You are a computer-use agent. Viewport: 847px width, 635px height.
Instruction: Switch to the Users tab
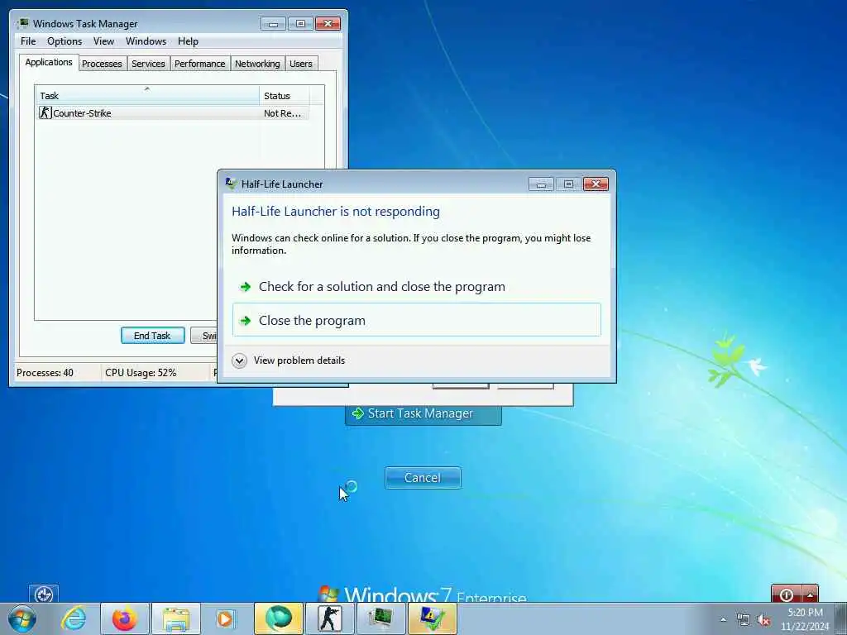pyautogui.click(x=301, y=64)
